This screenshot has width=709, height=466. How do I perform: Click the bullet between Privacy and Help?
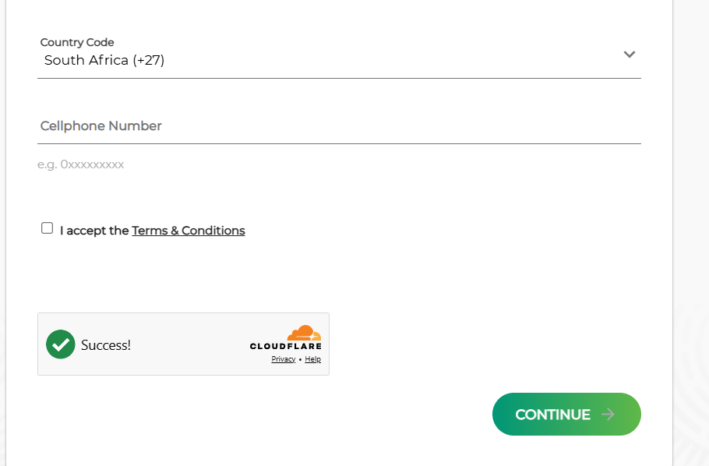coord(300,360)
